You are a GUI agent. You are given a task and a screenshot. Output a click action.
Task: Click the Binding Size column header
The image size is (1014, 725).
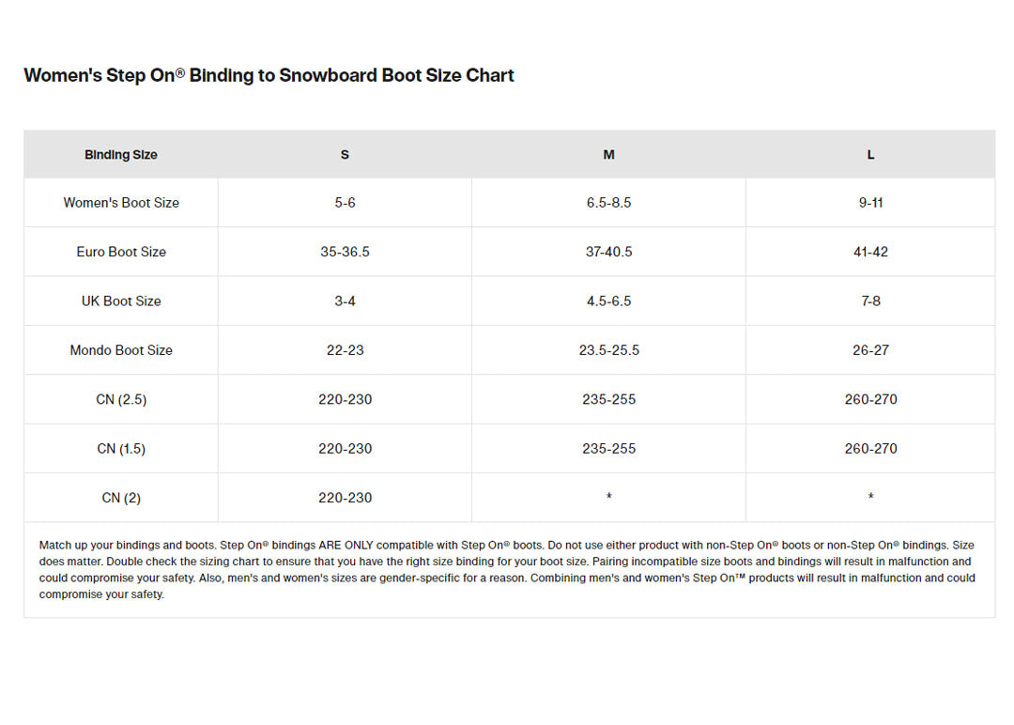coord(121,155)
